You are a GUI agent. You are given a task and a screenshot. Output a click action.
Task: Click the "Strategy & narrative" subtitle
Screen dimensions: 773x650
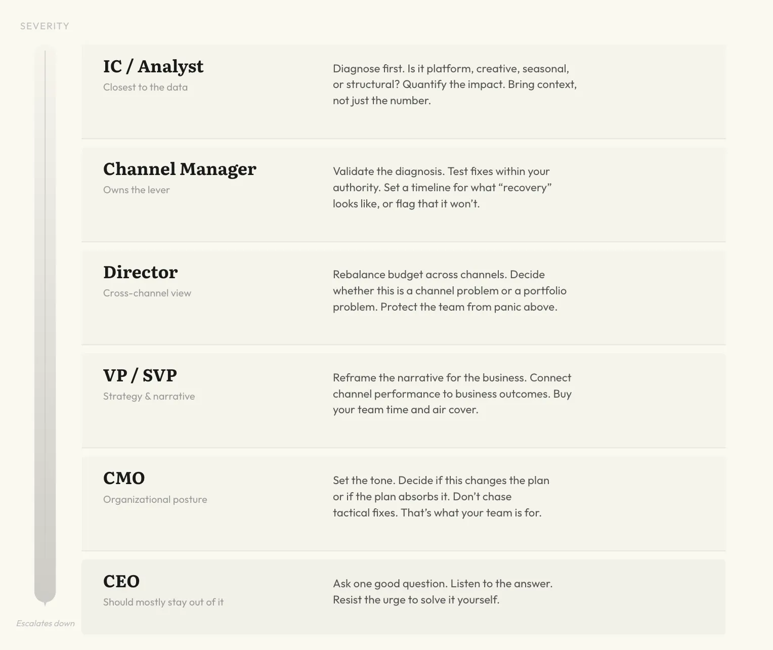click(149, 396)
